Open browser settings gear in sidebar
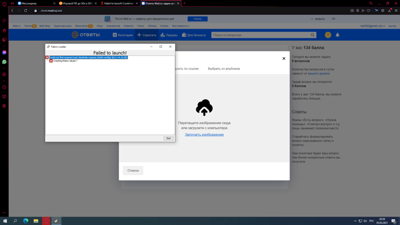Viewport: 400px width, 225px height. [x=4, y=106]
